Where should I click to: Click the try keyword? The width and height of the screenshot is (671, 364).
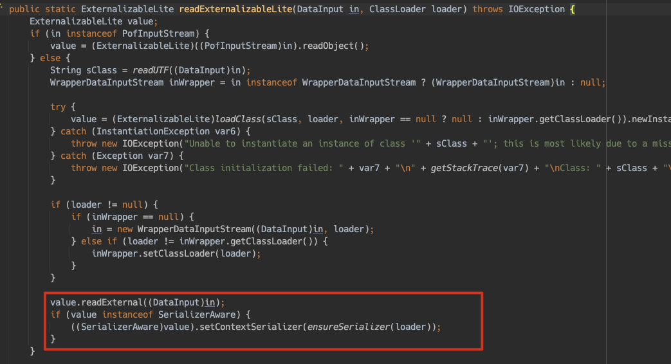click(x=58, y=107)
